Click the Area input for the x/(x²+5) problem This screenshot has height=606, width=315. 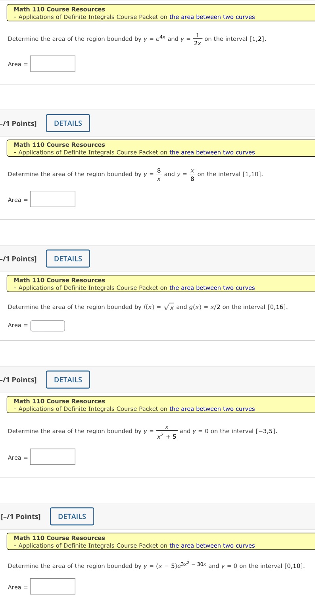click(53, 456)
